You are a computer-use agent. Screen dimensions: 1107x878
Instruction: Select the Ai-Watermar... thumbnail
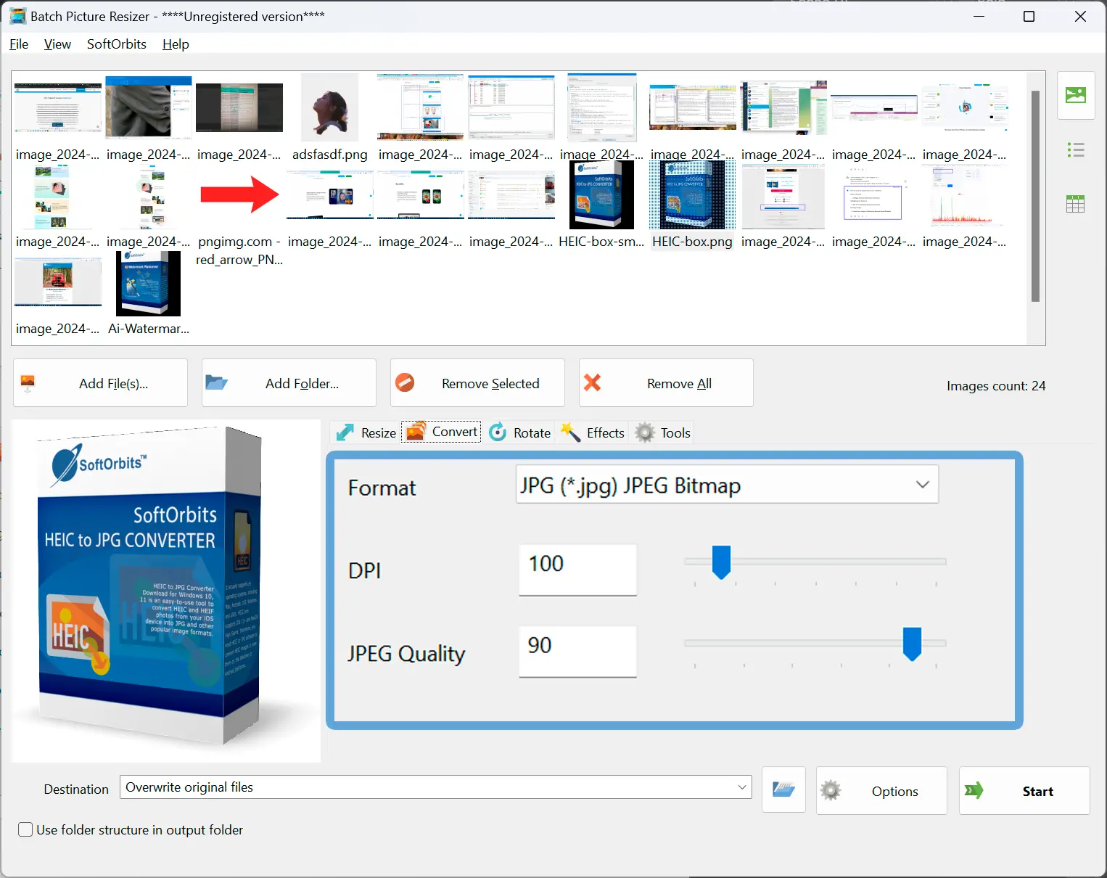pyautogui.click(x=149, y=292)
